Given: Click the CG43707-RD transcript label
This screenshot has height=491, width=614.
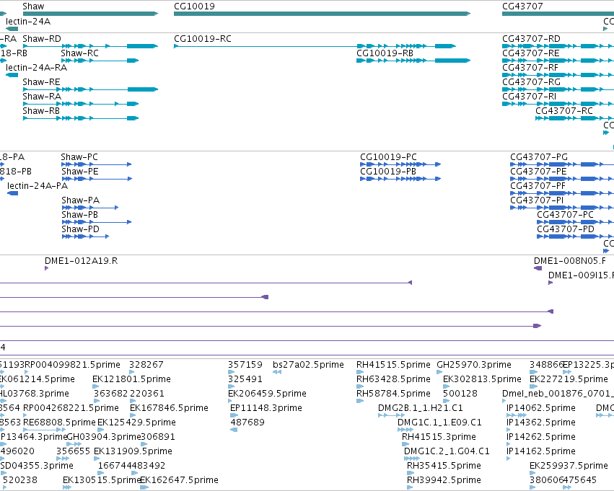Looking at the screenshot, I should (531, 39).
